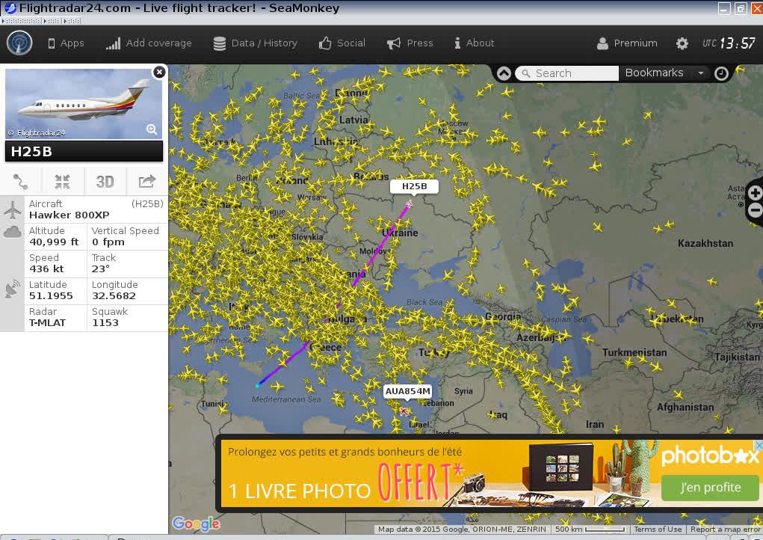Open settings gear icon
The height and width of the screenshot is (540, 763).
click(682, 43)
